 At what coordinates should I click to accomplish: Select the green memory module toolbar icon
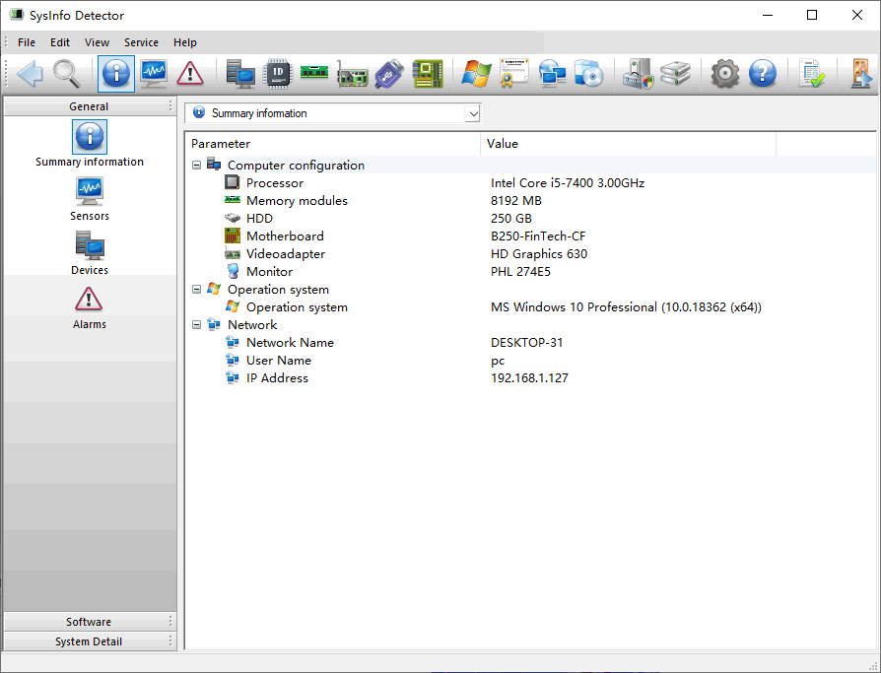(314, 74)
